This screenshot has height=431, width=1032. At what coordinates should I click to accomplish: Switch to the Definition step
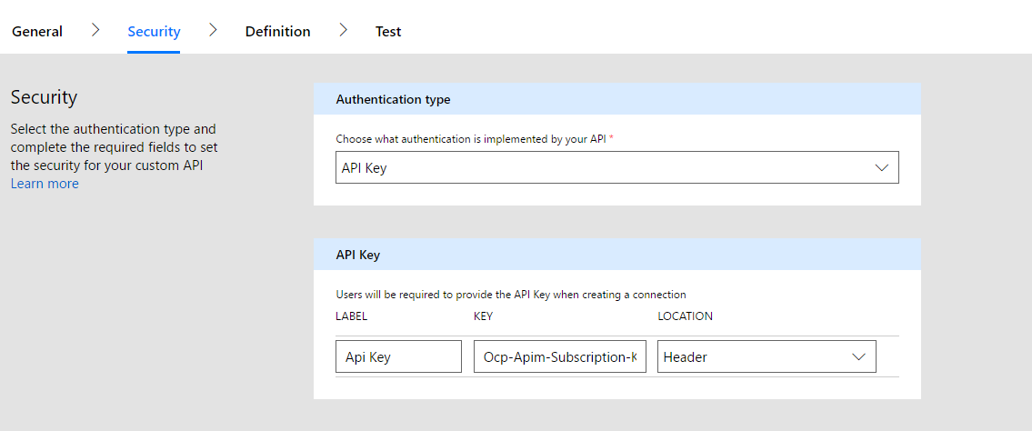click(277, 32)
